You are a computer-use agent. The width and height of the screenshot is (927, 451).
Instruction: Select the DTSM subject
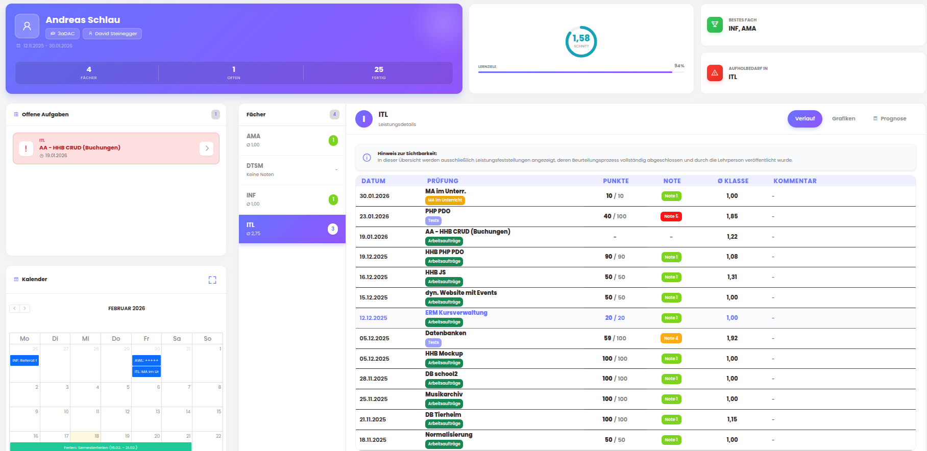292,170
